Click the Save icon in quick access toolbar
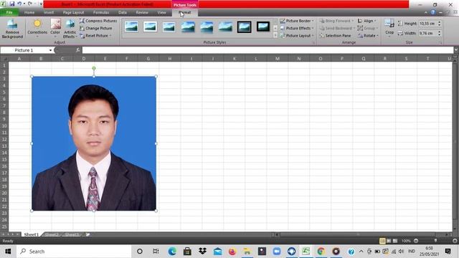 tap(12, 4)
